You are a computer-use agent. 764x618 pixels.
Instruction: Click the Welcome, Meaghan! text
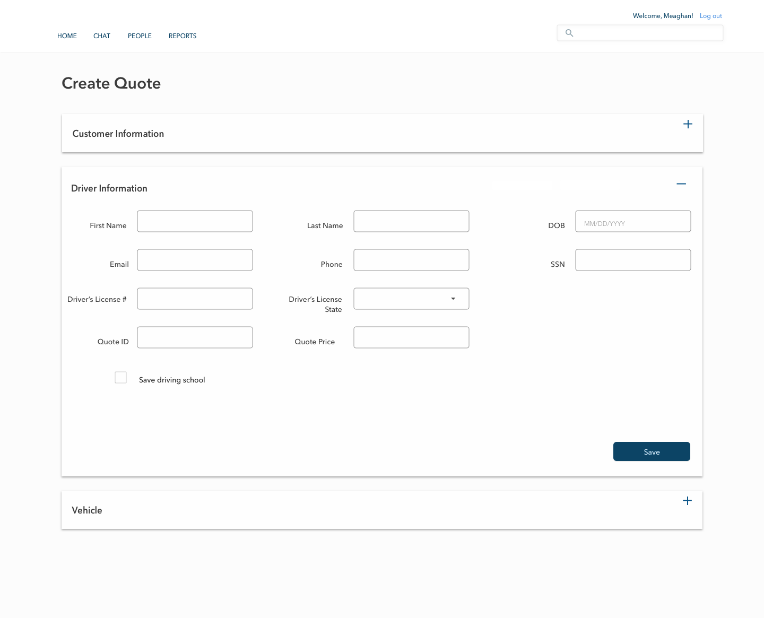pos(663,16)
